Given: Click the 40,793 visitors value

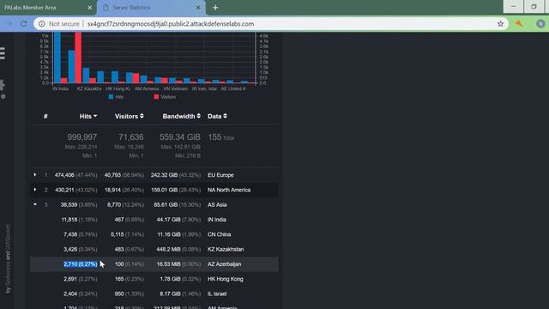Looking at the screenshot, I should coord(112,175).
